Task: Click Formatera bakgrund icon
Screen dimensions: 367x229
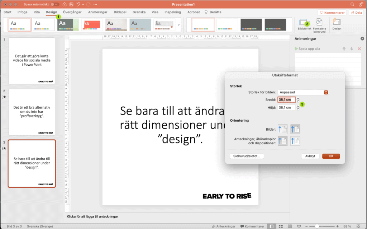Action: click(x=319, y=25)
